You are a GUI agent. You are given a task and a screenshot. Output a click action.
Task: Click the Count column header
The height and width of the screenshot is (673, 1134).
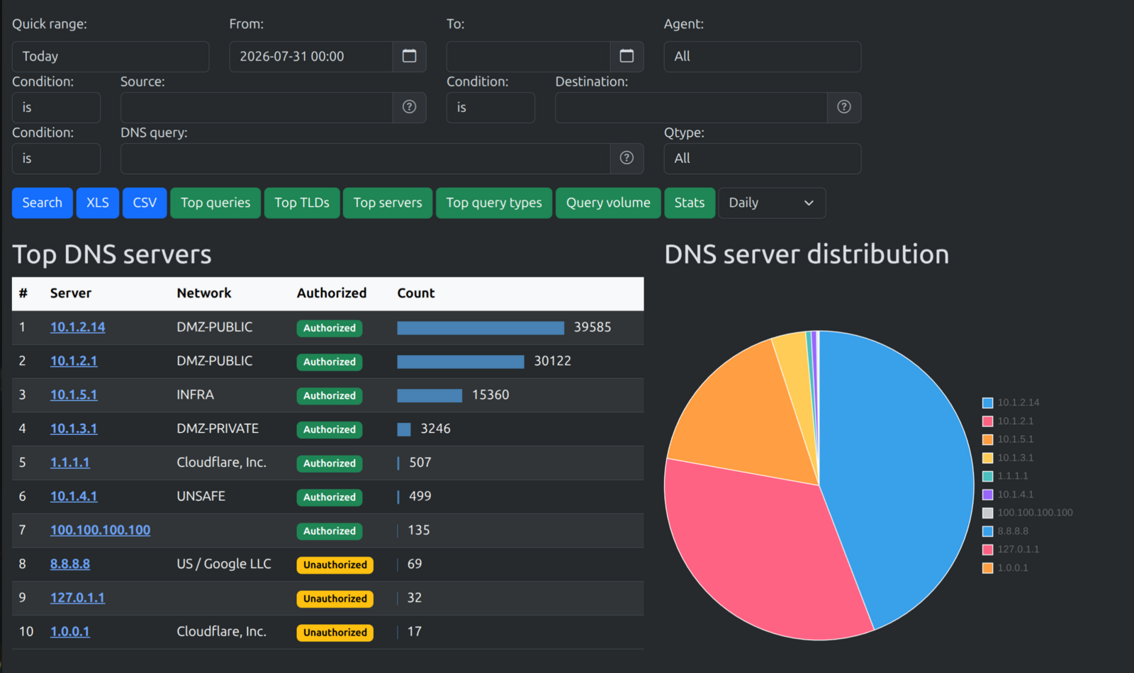416,293
